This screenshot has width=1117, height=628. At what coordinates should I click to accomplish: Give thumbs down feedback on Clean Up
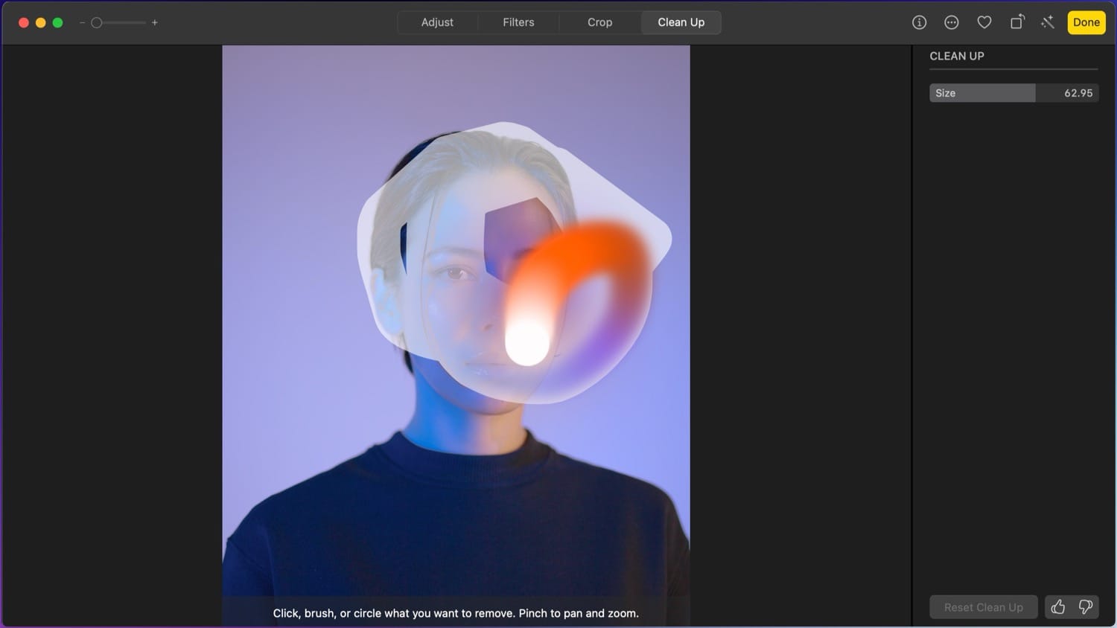(x=1085, y=607)
